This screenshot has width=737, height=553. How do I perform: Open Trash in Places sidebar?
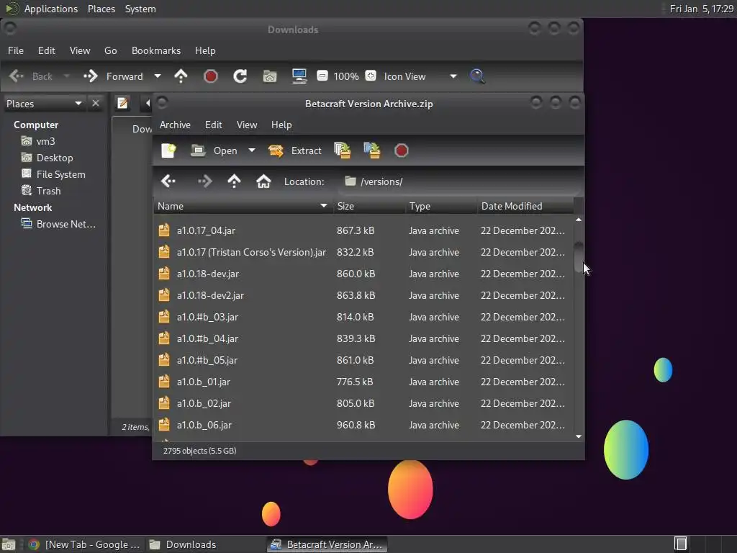point(41,191)
